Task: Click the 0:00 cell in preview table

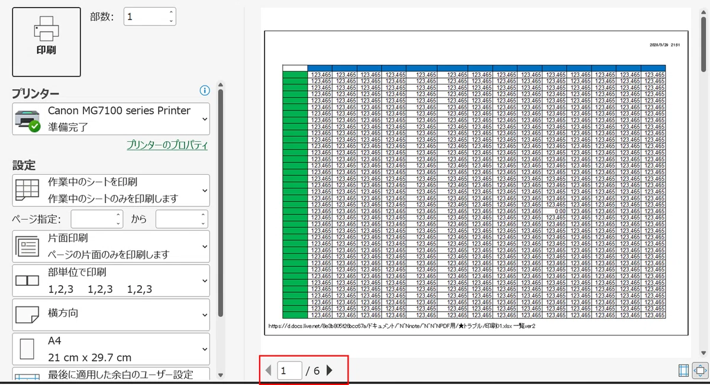Action: (x=554, y=211)
